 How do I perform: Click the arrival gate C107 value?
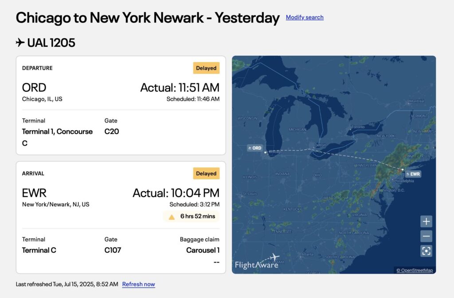tap(113, 250)
